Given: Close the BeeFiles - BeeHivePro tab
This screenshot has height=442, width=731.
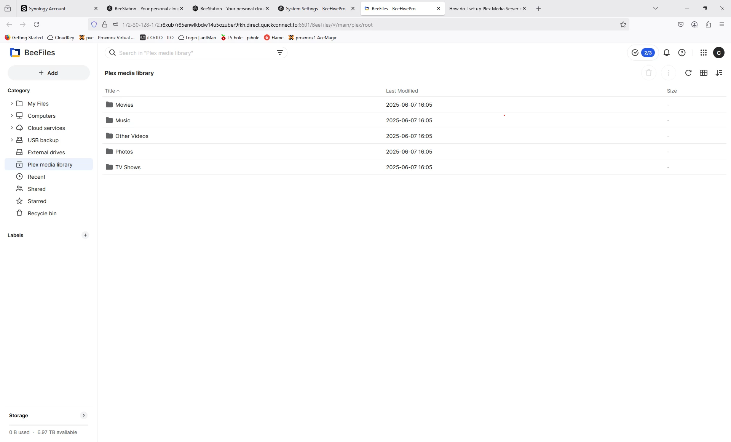Looking at the screenshot, I should coord(438,8).
